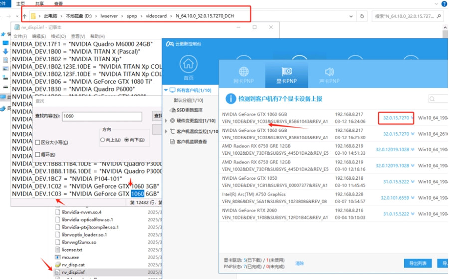The width and height of the screenshot is (449, 279).
Task: Click 此电脑 in the address breadcrumb
Action: pos(51,16)
